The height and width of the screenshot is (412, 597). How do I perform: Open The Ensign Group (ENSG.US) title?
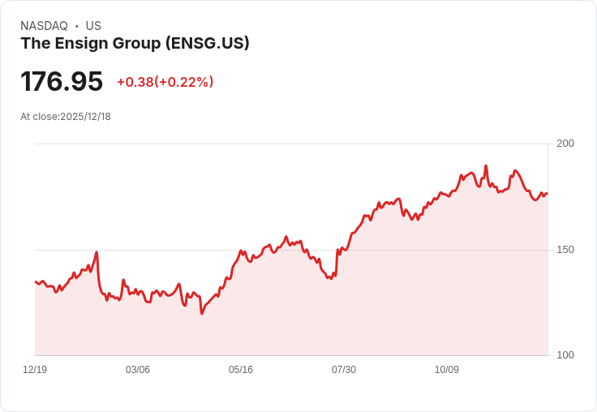point(135,44)
